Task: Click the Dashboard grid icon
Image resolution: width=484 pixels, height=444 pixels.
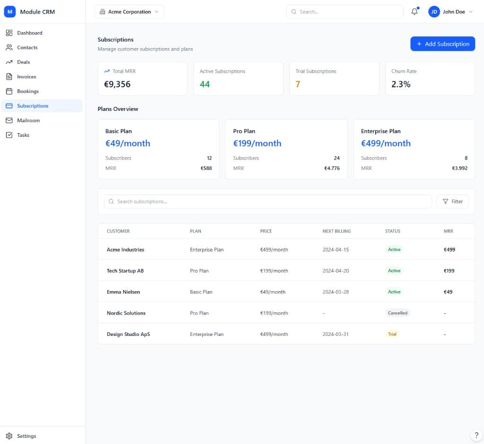Action: pos(9,33)
